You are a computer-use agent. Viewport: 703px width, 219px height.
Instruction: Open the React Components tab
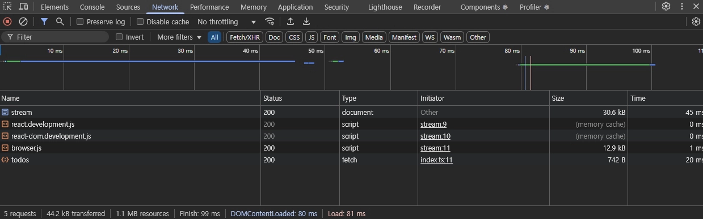tap(484, 7)
